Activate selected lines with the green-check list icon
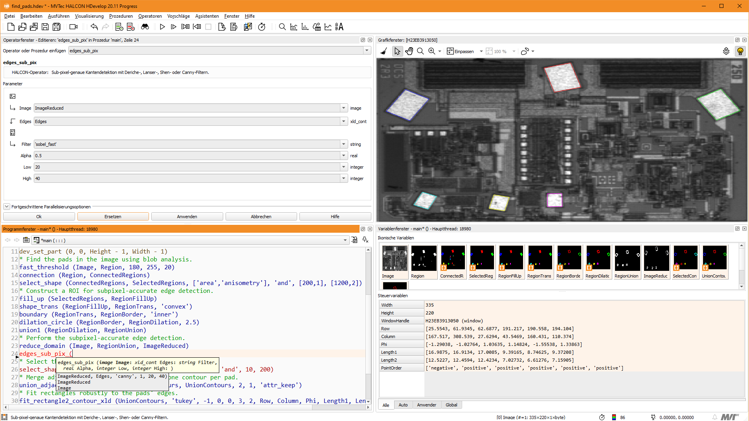 tap(119, 27)
